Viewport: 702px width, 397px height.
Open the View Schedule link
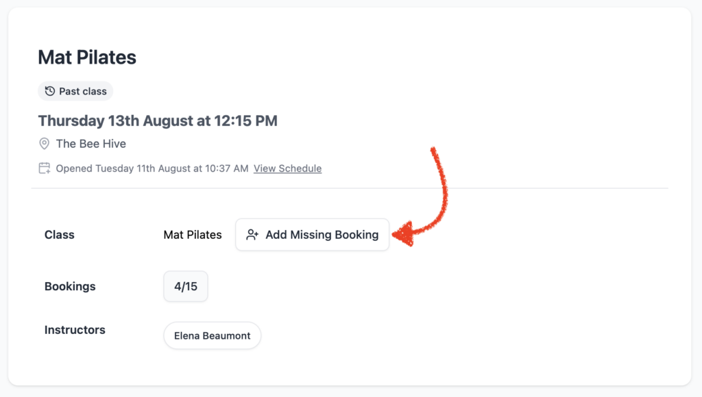point(287,168)
